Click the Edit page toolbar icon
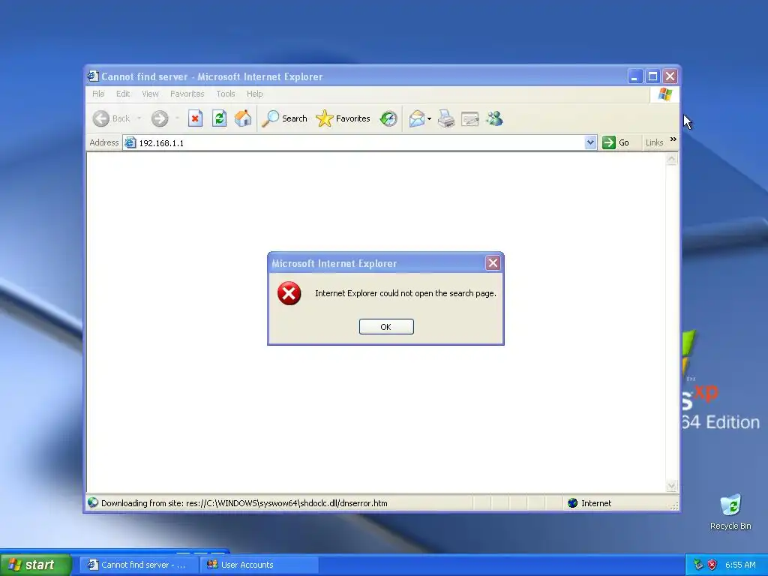 click(x=470, y=118)
